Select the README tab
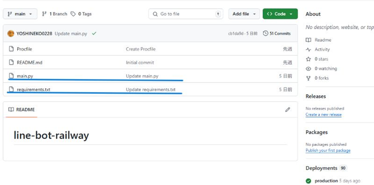 click(21, 110)
